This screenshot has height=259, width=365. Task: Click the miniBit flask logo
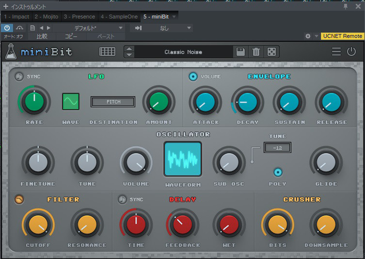(x=11, y=52)
